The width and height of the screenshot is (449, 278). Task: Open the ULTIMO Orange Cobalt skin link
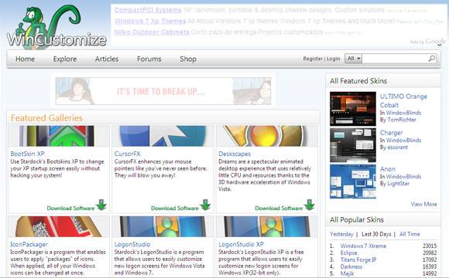[403, 100]
